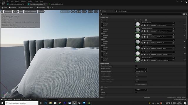This screenshot has height=105, width=188.
Task: Open the Edit menu
Action: pyautogui.click(x=12, y=1)
